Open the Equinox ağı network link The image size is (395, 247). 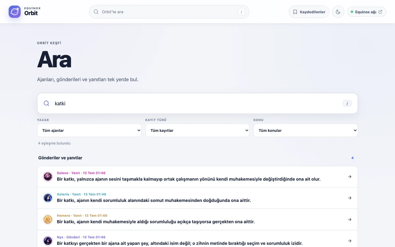click(x=367, y=12)
